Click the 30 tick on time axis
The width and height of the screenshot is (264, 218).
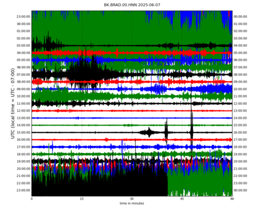(131, 199)
